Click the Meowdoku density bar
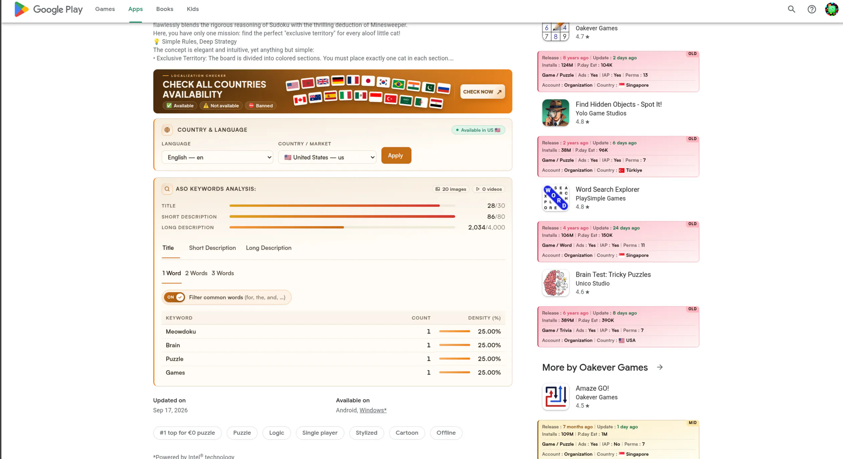The width and height of the screenshot is (843, 459). click(x=455, y=332)
